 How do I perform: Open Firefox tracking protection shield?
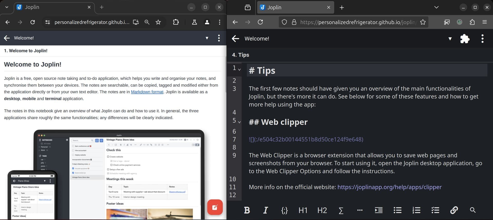[x=284, y=22]
